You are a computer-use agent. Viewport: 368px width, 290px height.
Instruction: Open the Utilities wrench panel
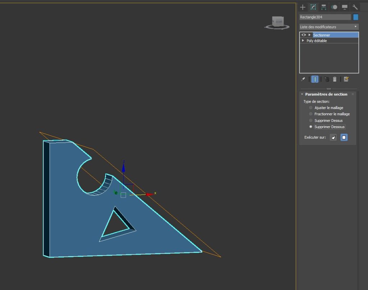[x=355, y=7]
